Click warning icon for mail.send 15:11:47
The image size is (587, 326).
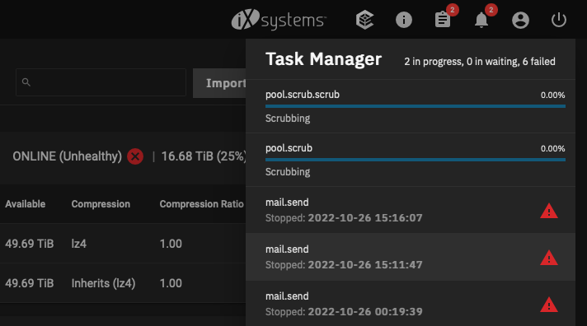549,258
